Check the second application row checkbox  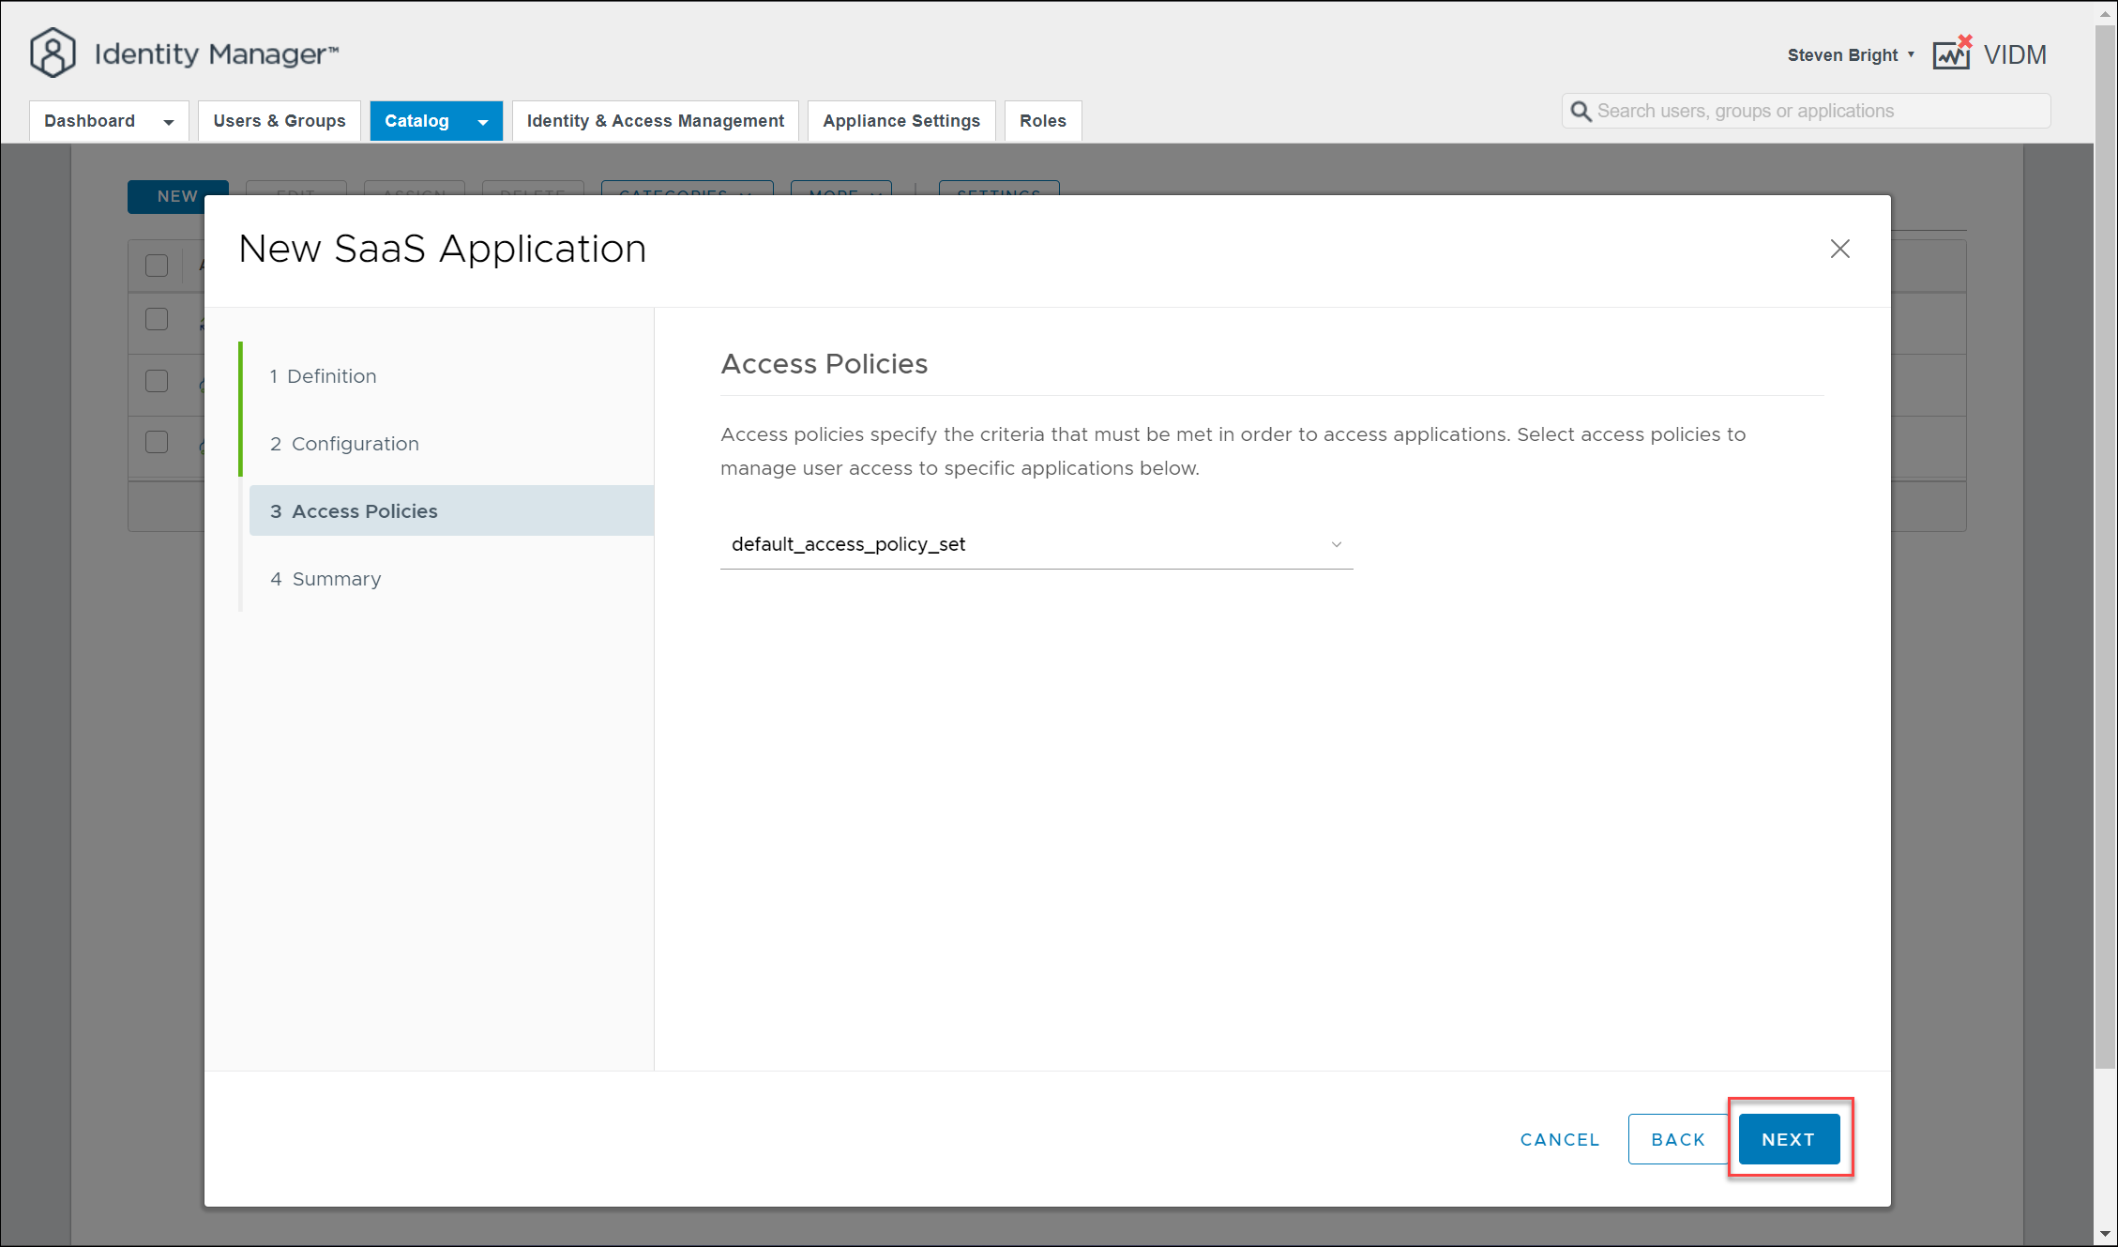click(157, 381)
